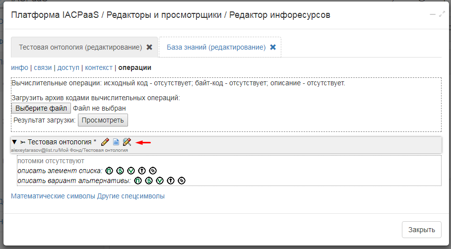Open the 'связи' section link
Image resolution: width=451 pixels, height=249 pixels.
click(x=43, y=67)
